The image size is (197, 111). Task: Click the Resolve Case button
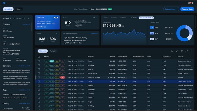187,9
